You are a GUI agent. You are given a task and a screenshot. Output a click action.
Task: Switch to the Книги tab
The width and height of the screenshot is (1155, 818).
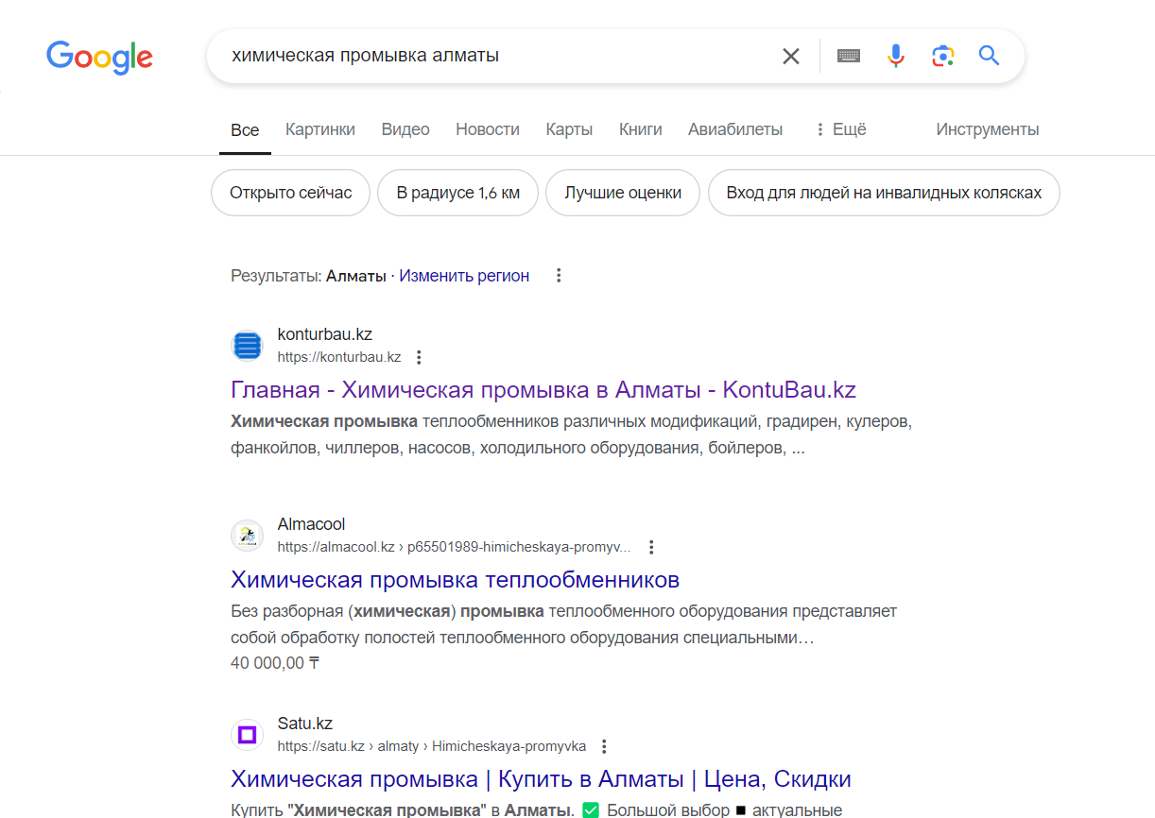[x=641, y=129]
